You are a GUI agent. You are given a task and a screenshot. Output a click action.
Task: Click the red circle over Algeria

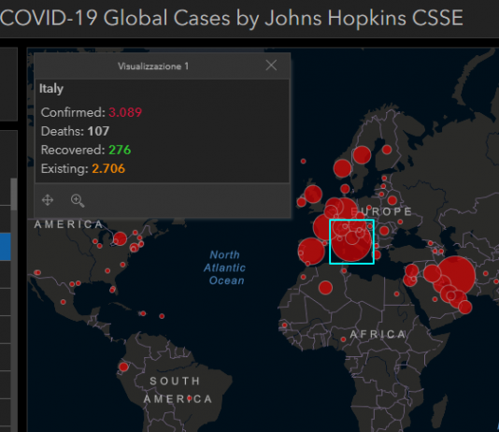325,287
